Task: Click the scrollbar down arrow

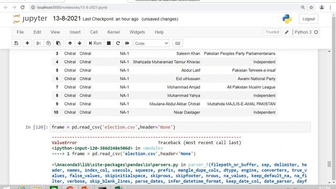Action: point(329,183)
